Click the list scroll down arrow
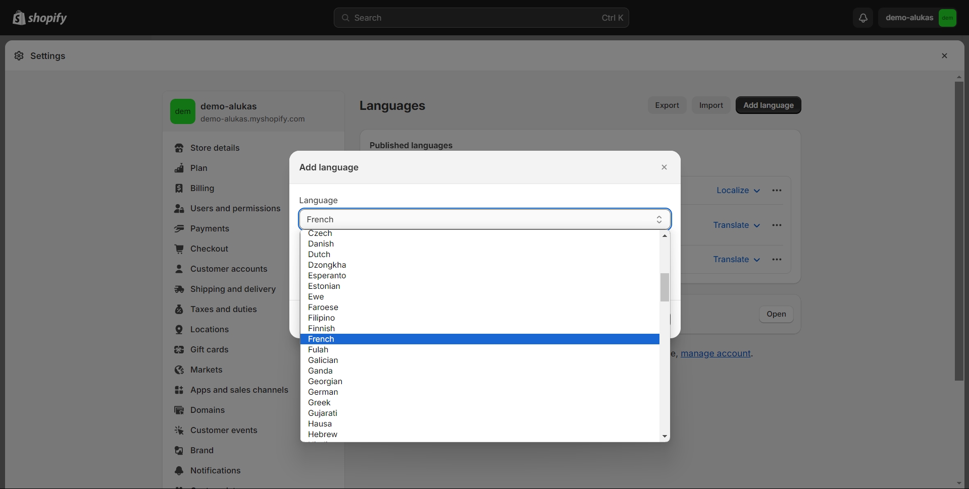 pyautogui.click(x=665, y=436)
